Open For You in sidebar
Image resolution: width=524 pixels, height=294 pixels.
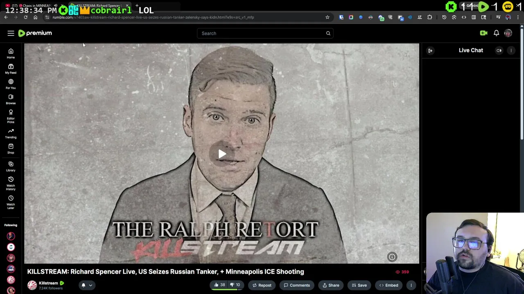tap(11, 84)
